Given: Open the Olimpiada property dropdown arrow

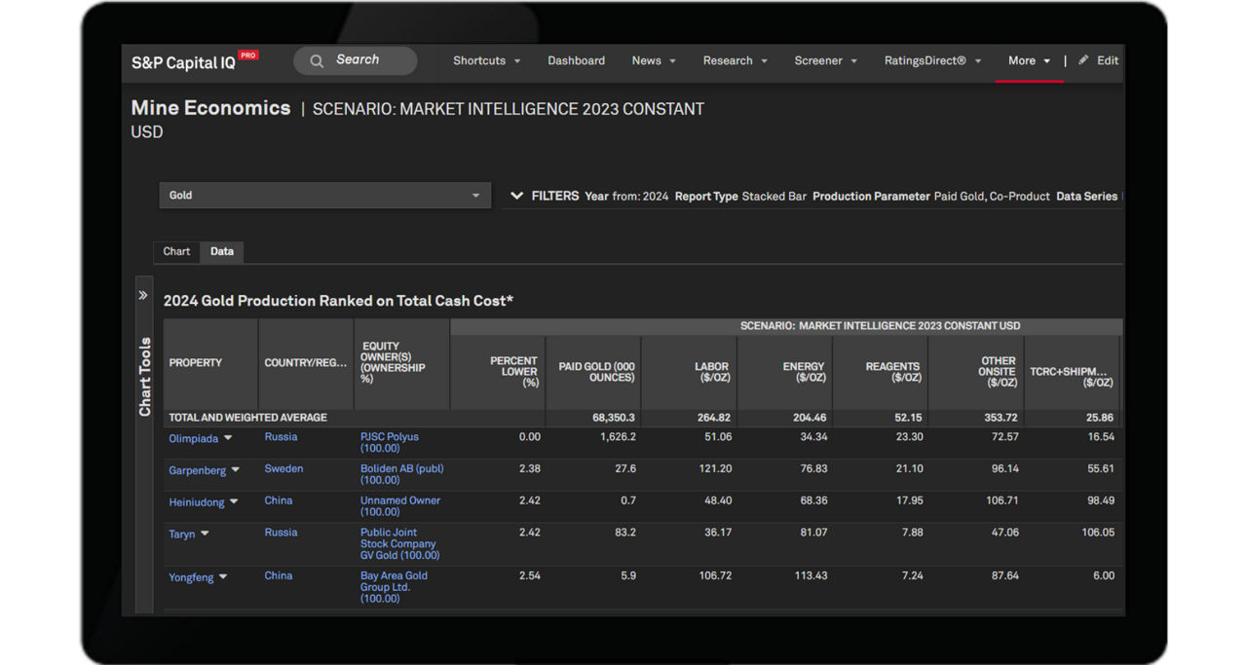Looking at the screenshot, I should [228, 438].
